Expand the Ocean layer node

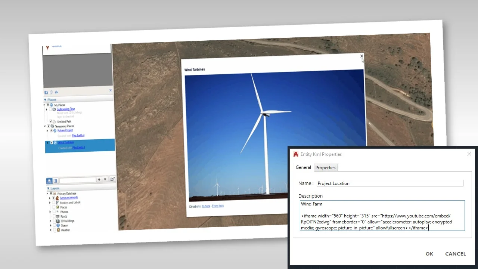click(50, 225)
